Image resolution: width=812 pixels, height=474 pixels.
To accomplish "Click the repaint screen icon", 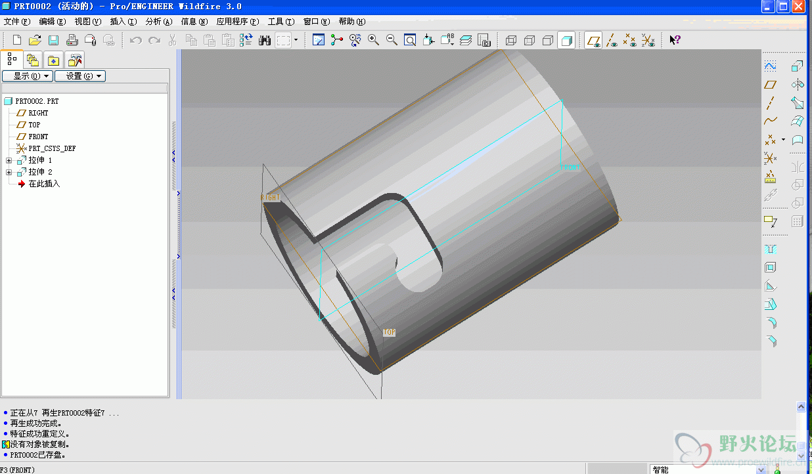I will 319,40.
